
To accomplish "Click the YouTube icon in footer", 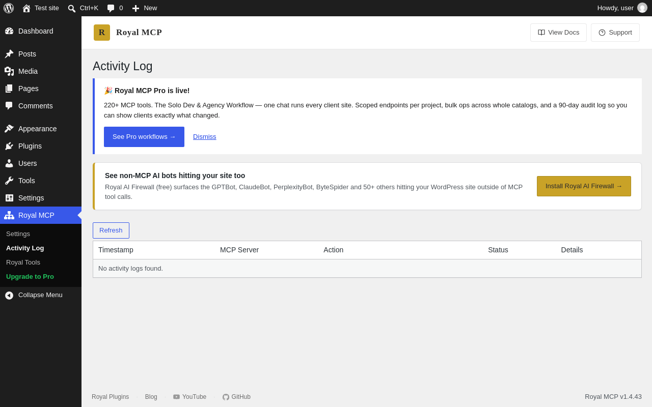I will pyautogui.click(x=176, y=397).
